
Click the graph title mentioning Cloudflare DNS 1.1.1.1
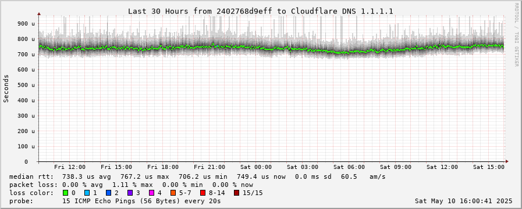[x=261, y=11]
